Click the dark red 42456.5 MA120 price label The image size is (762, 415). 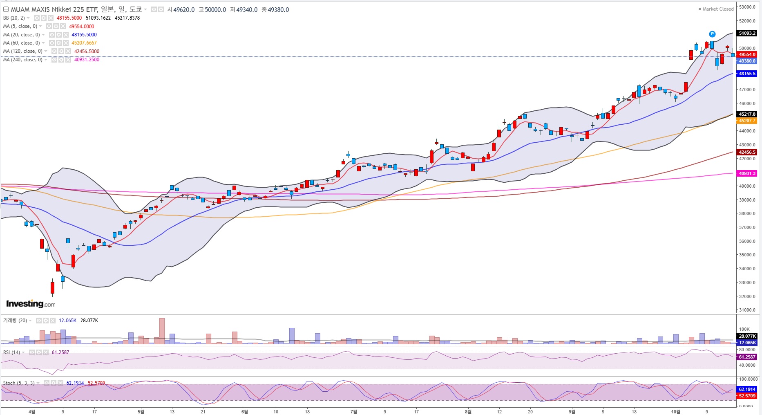click(x=747, y=152)
